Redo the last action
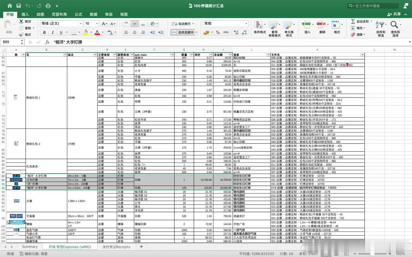 coord(39,5)
